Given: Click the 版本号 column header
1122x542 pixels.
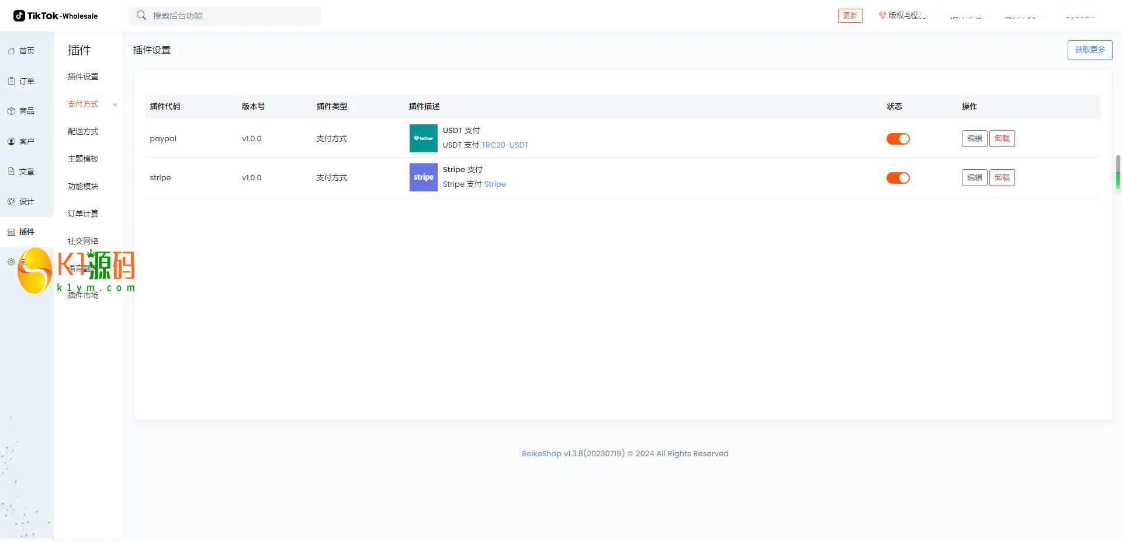Looking at the screenshot, I should (x=253, y=106).
